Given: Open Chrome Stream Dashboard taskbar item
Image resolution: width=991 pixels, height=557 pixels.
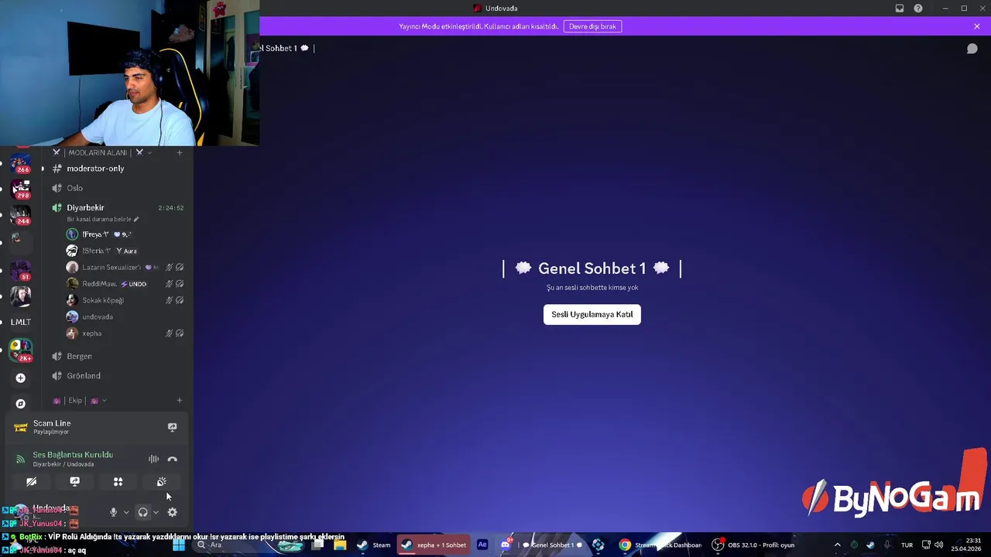Looking at the screenshot, I should (x=660, y=545).
